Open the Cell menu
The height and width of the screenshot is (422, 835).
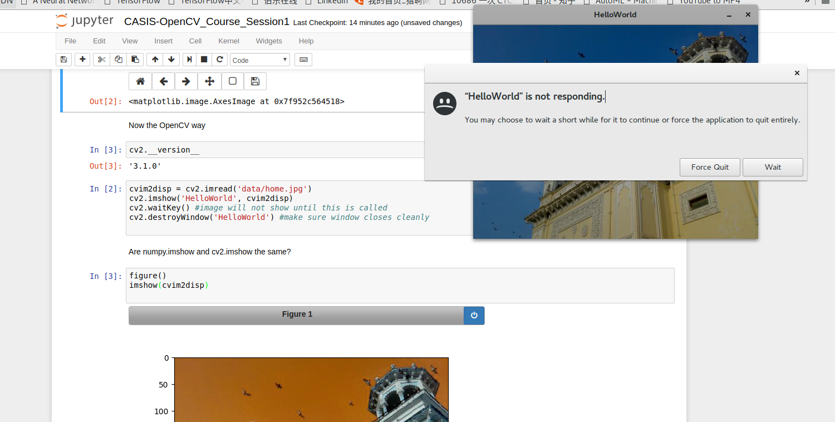click(195, 41)
